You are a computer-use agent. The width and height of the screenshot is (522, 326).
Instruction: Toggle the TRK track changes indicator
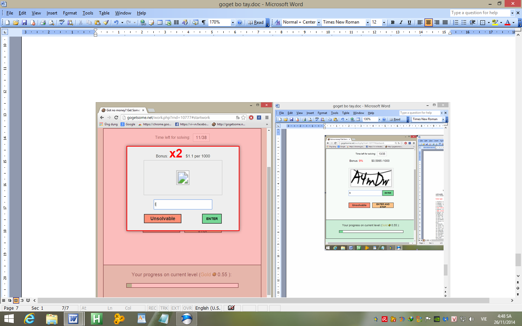click(164, 308)
